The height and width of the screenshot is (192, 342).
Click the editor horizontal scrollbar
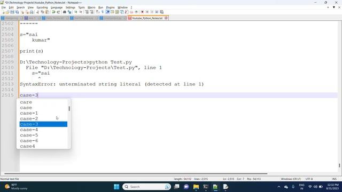click(136, 174)
